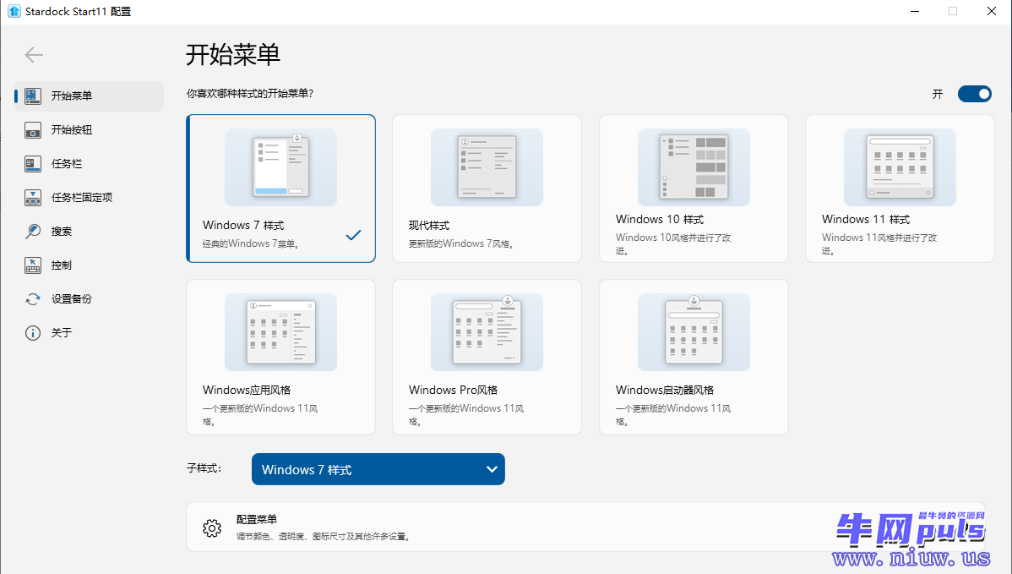The width and height of the screenshot is (1012, 574).
Task: Select the Windows应用风格 preview thumbnail
Action: pos(280,332)
